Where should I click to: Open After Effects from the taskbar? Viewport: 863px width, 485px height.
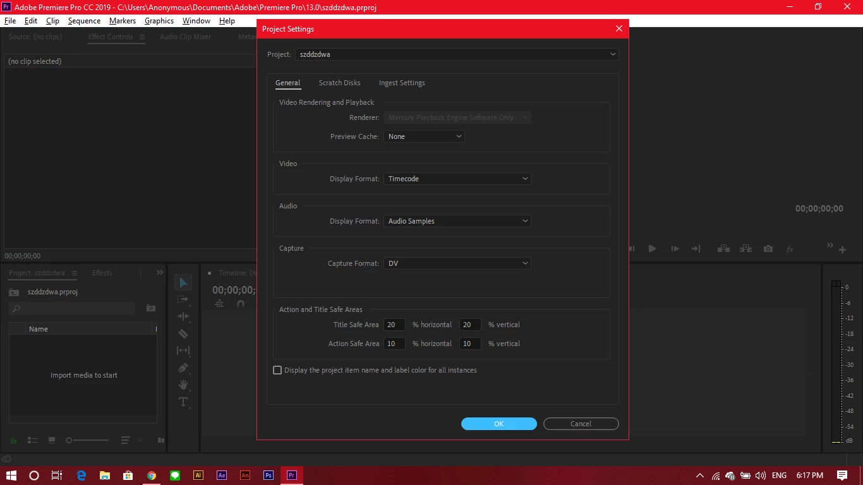(x=221, y=476)
